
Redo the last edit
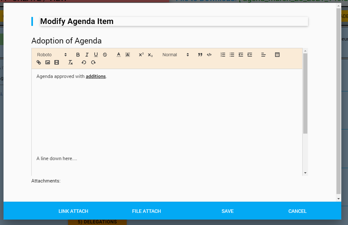click(x=93, y=63)
